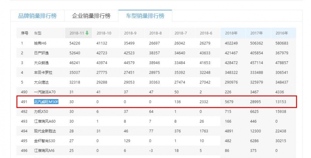Open the 日产轩逸 model entry
This screenshot has width=311, height=158.
click(x=41, y=53)
